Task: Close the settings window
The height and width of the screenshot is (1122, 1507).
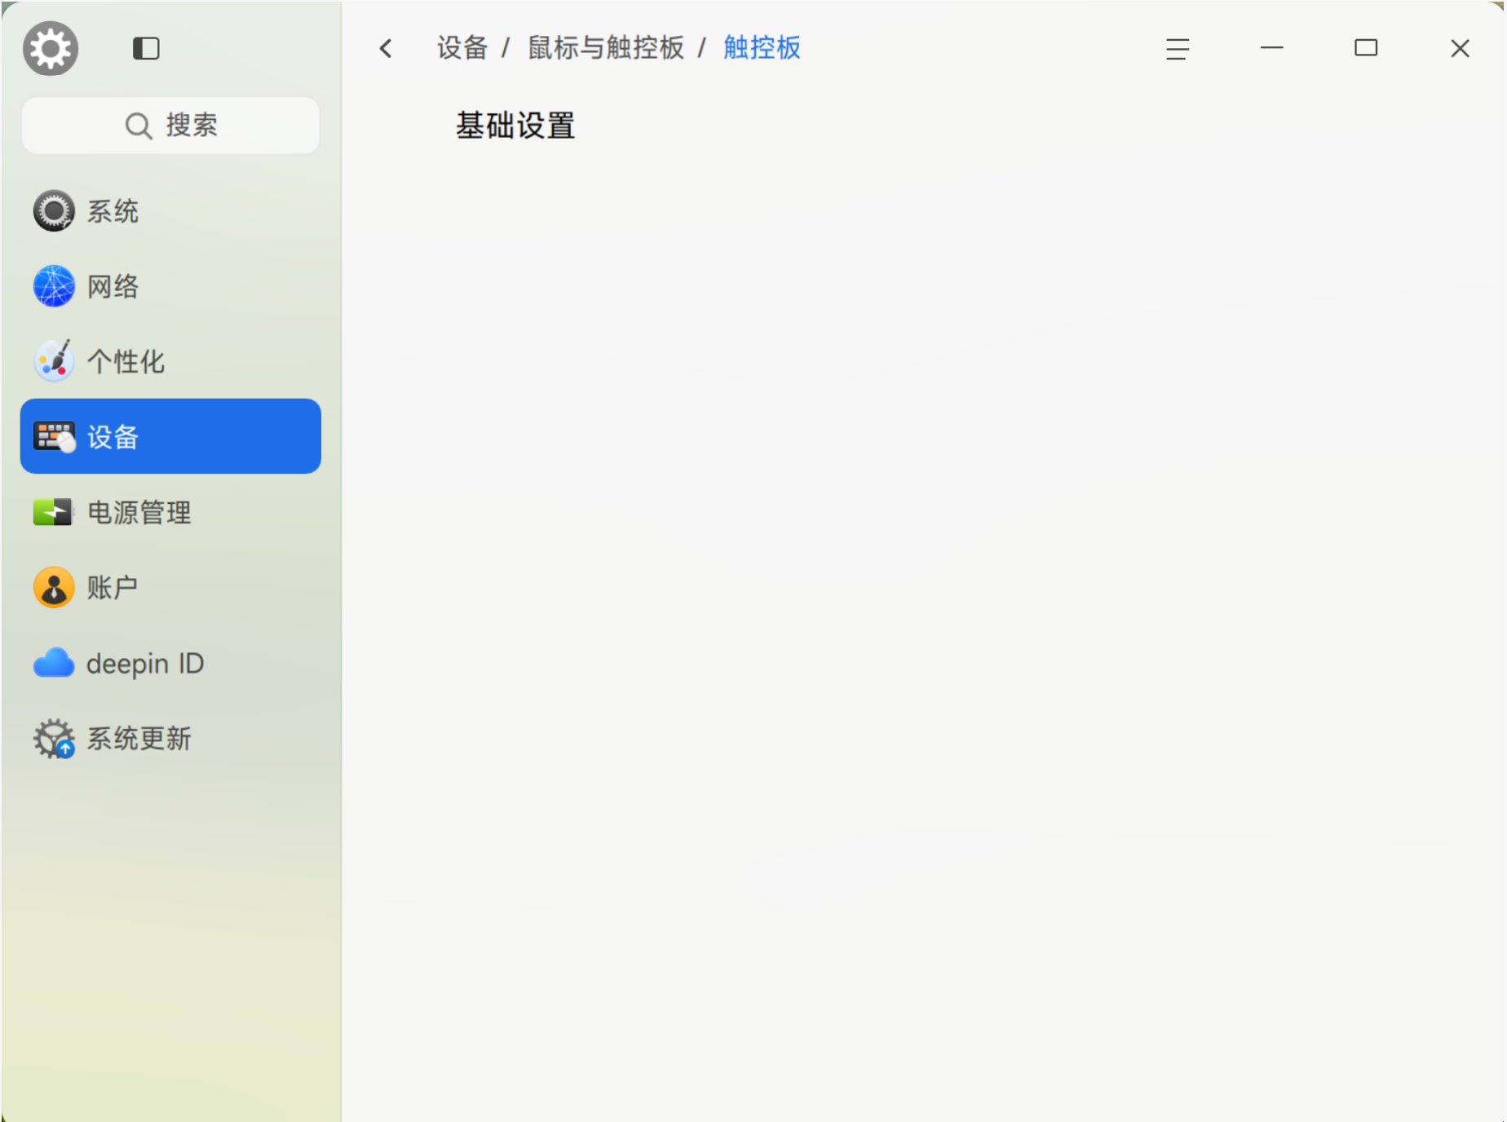Action: [x=1461, y=48]
